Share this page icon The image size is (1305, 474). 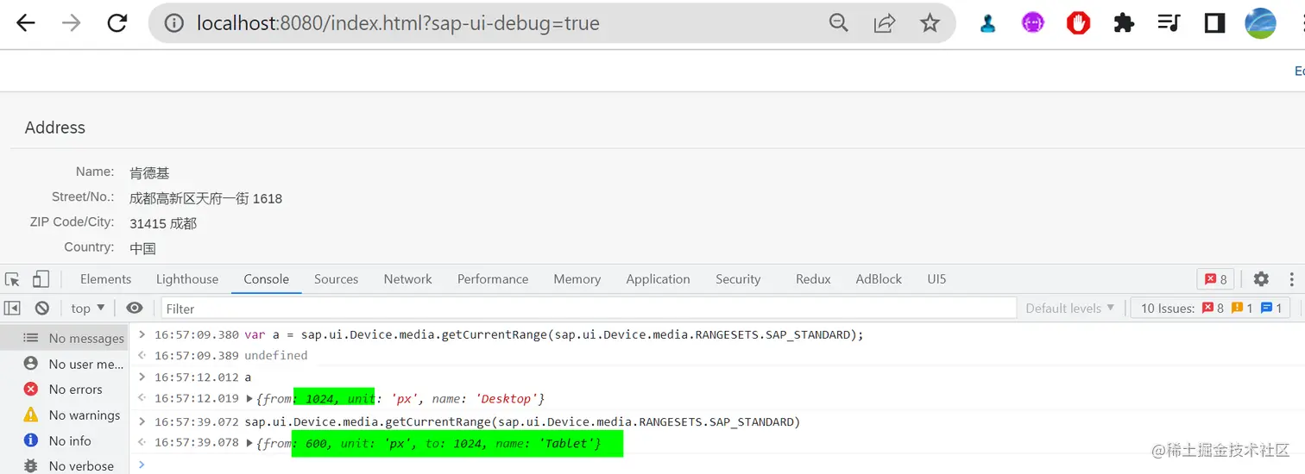pyautogui.click(x=884, y=23)
